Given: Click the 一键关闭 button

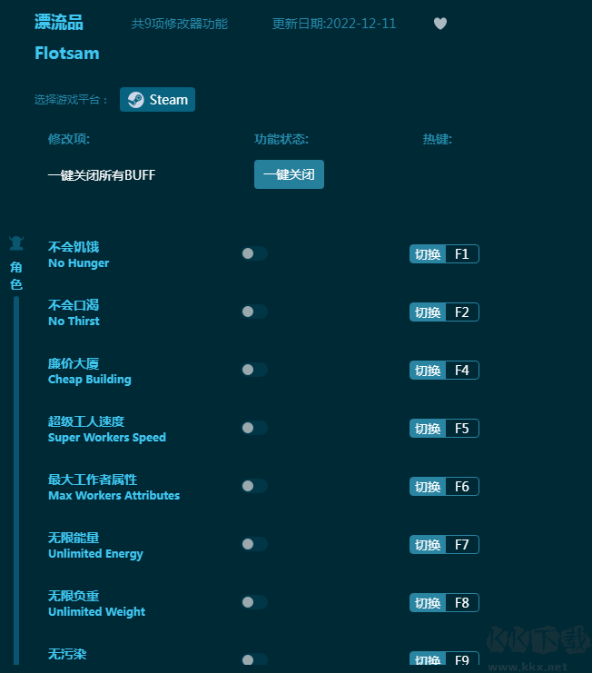Looking at the screenshot, I should 289,174.
